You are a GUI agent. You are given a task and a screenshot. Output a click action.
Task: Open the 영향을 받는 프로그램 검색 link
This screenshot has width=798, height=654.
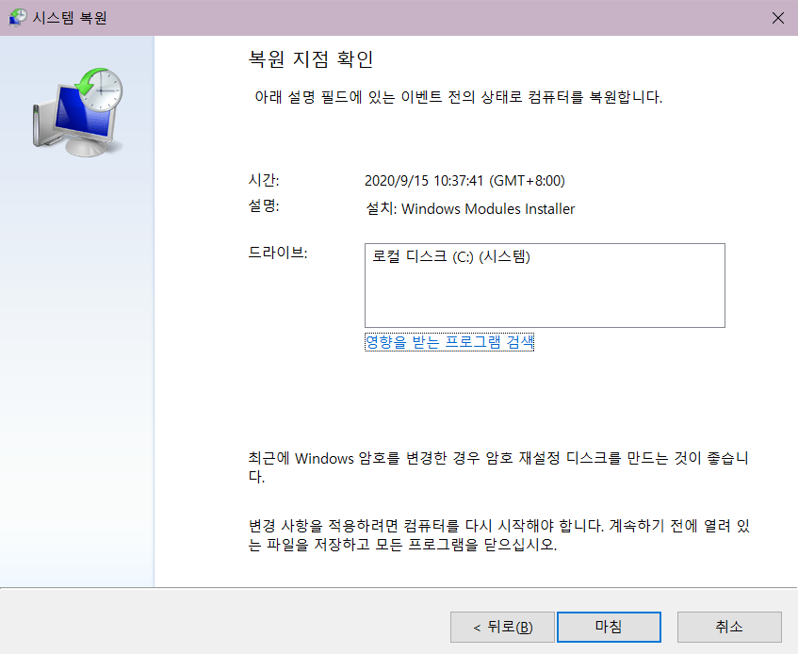449,342
